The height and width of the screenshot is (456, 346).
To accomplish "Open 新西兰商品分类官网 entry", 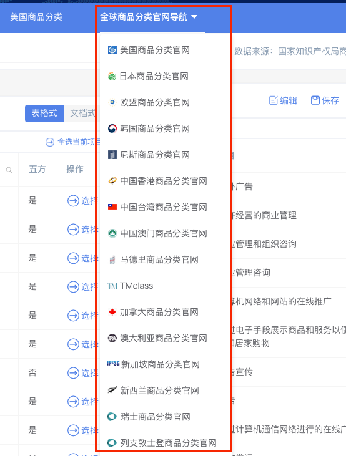I will (160, 391).
